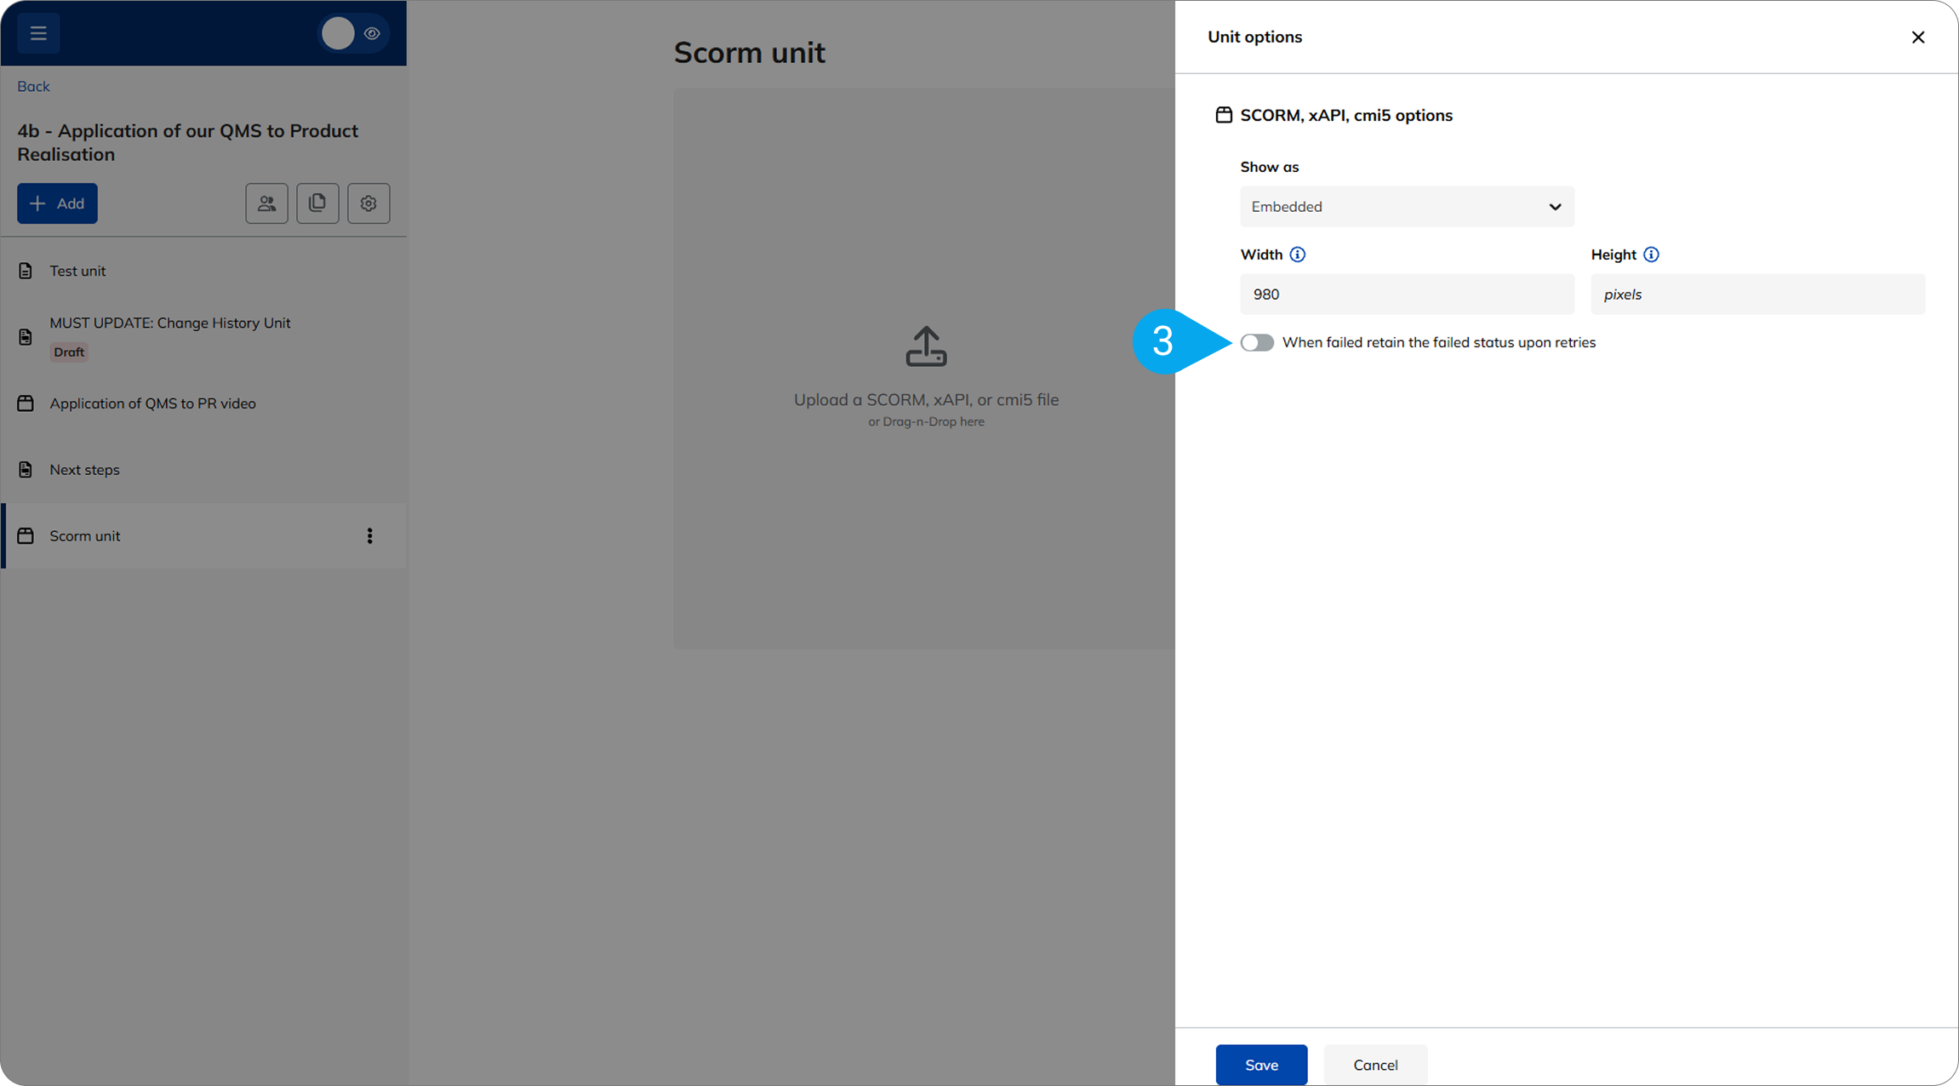This screenshot has height=1086, width=1959.
Task: Click the document icon beside Next steps
Action: tap(26, 470)
